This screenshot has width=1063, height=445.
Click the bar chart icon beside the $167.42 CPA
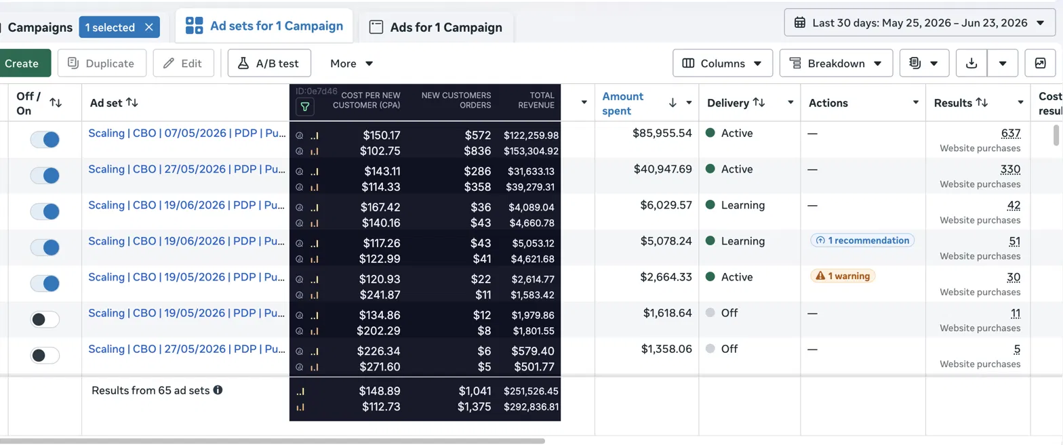[x=315, y=207]
